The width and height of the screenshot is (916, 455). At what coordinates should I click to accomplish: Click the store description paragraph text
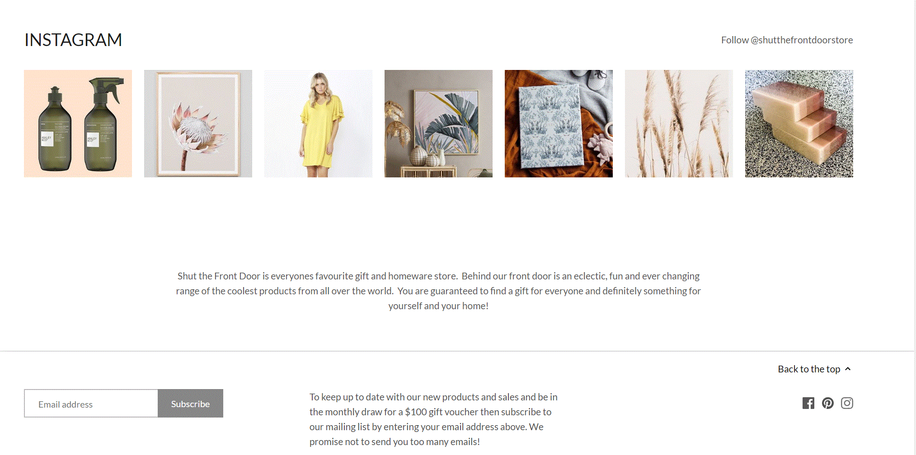pos(438,291)
